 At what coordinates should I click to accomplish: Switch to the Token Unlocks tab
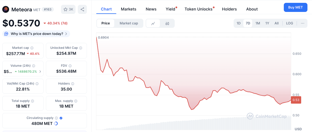click(x=199, y=9)
